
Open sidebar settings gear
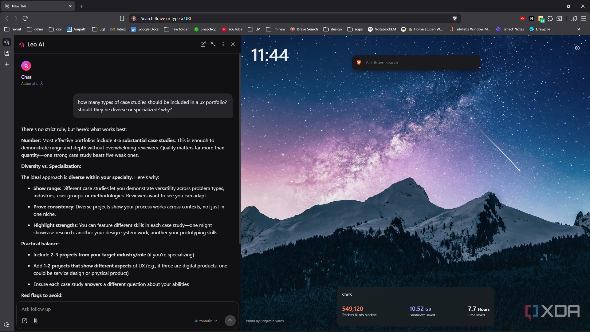coord(7,325)
